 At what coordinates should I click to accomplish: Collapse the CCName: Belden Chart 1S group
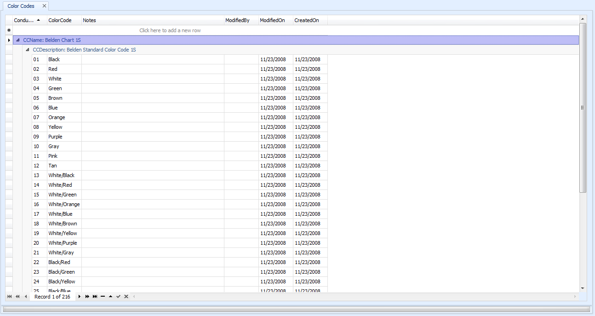[x=18, y=40]
